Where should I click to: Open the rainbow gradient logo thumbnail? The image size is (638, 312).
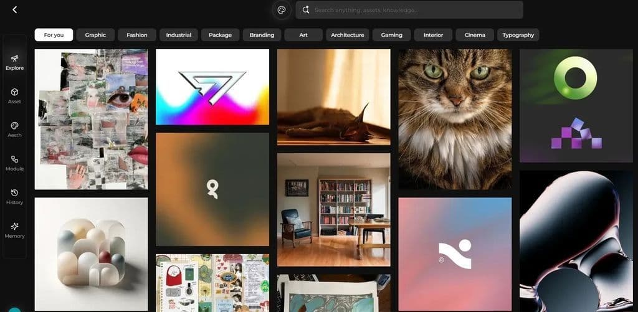coord(212,87)
